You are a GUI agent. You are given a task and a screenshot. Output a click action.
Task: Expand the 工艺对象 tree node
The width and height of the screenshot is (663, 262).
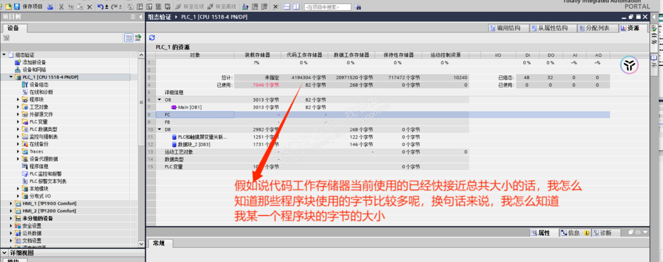(18, 107)
